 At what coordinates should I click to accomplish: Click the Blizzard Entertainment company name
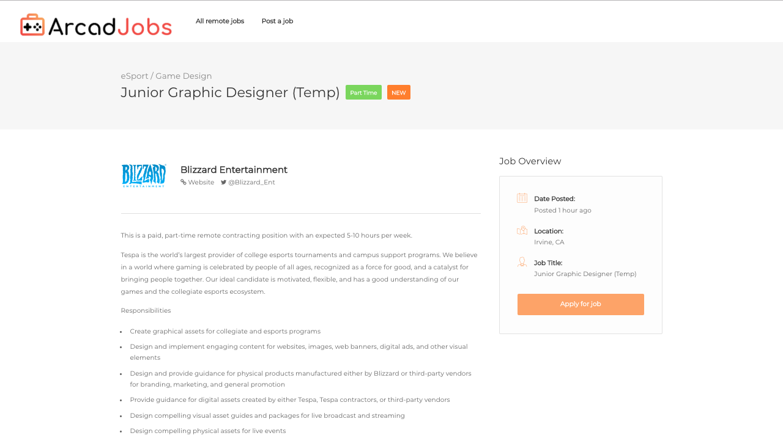tap(234, 169)
